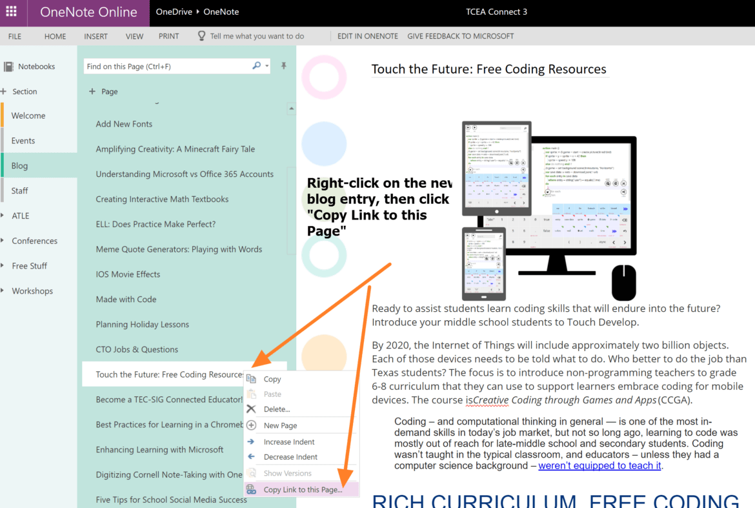Image resolution: width=755 pixels, height=508 pixels.
Task: Open the Add New Fonts page
Action: click(124, 124)
